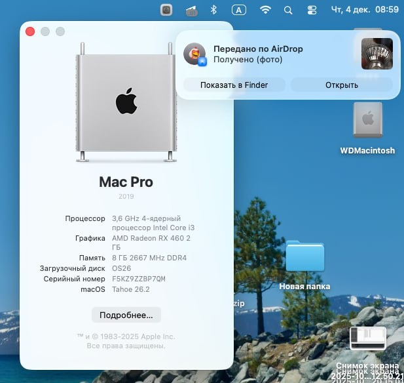Open the received photo thumbnail
404x383 pixels.
pyautogui.click(x=377, y=54)
